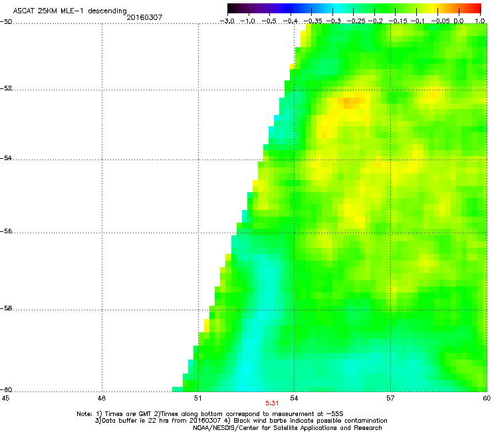Select the 54 longitude axis label
492x432 pixels.
(x=294, y=398)
